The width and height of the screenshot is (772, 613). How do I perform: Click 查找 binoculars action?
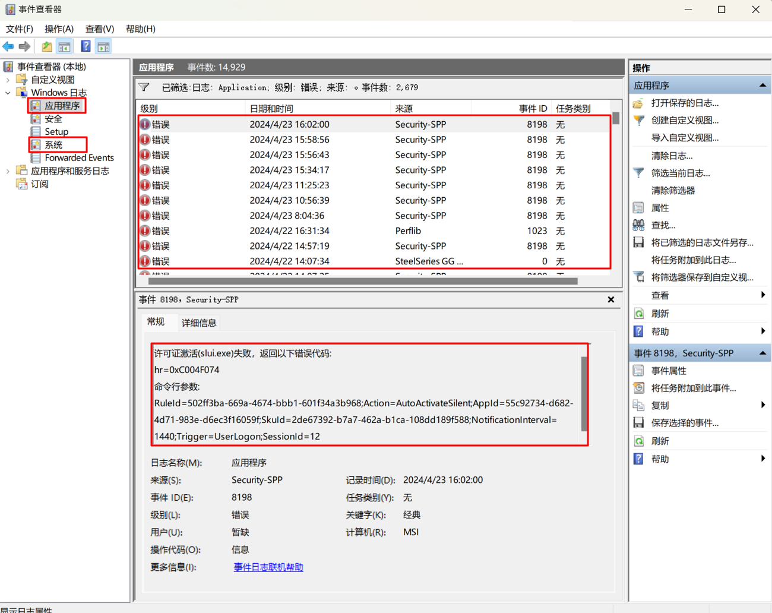pos(663,225)
